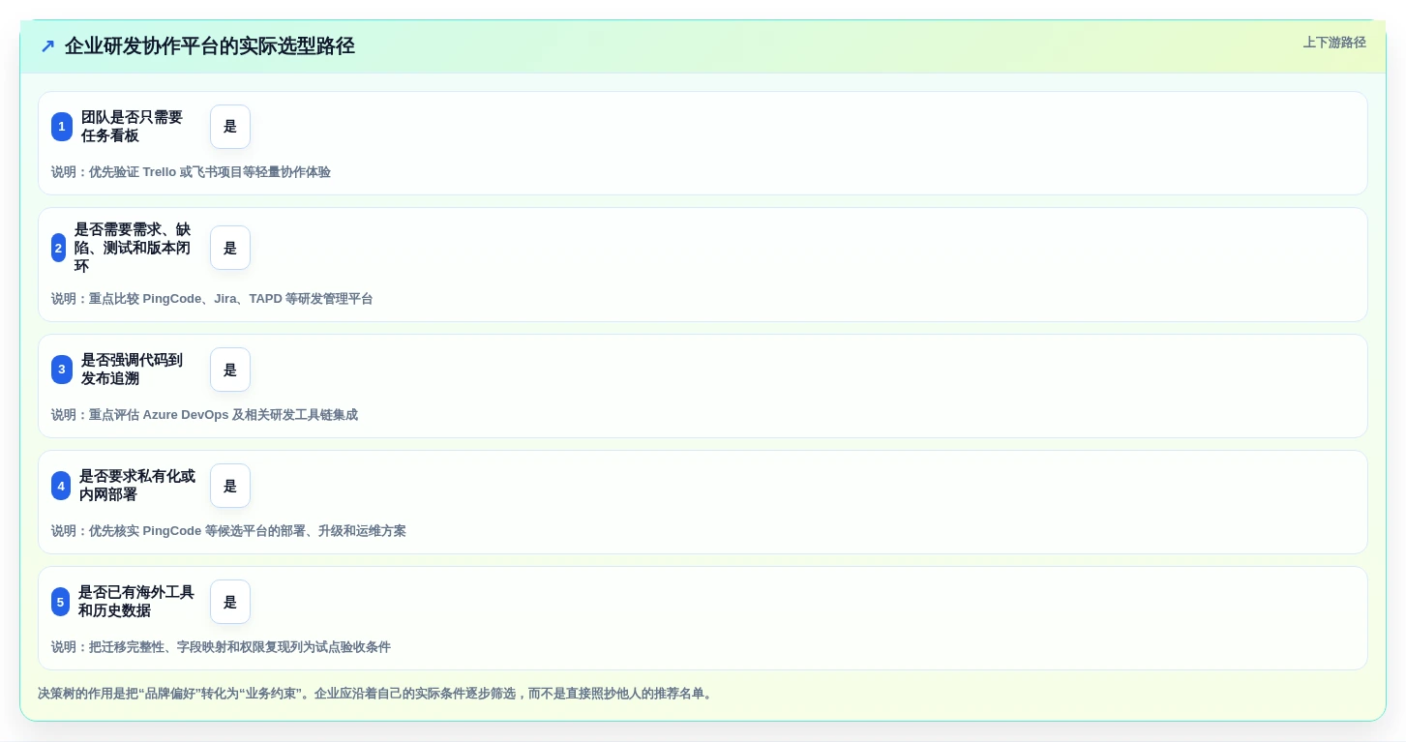
Task: Click the question 是否需要需求、缺陷、测试和版本闭环
Action: click(x=134, y=248)
